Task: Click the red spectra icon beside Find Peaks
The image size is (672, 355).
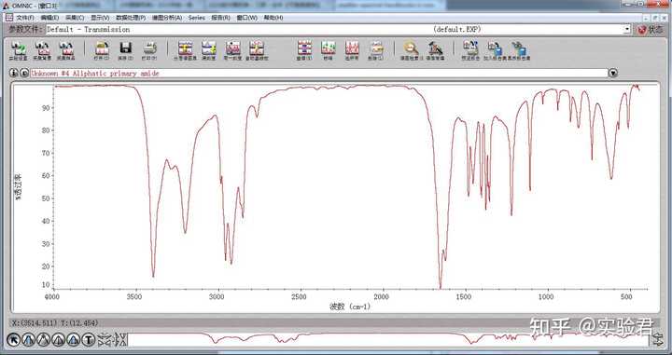Action: click(352, 50)
